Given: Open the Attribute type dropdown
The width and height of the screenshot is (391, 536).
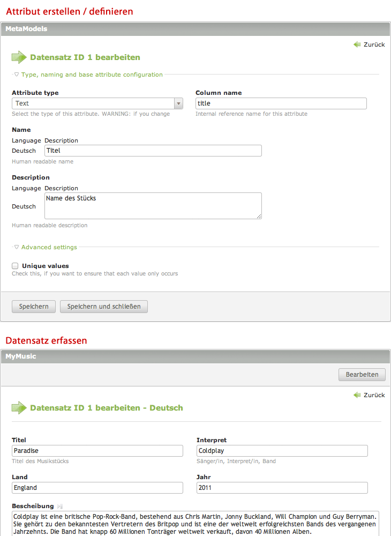Looking at the screenshot, I should pos(178,103).
